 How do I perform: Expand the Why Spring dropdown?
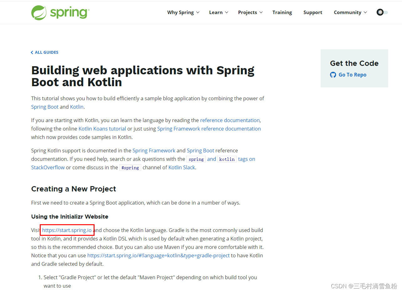[183, 12]
